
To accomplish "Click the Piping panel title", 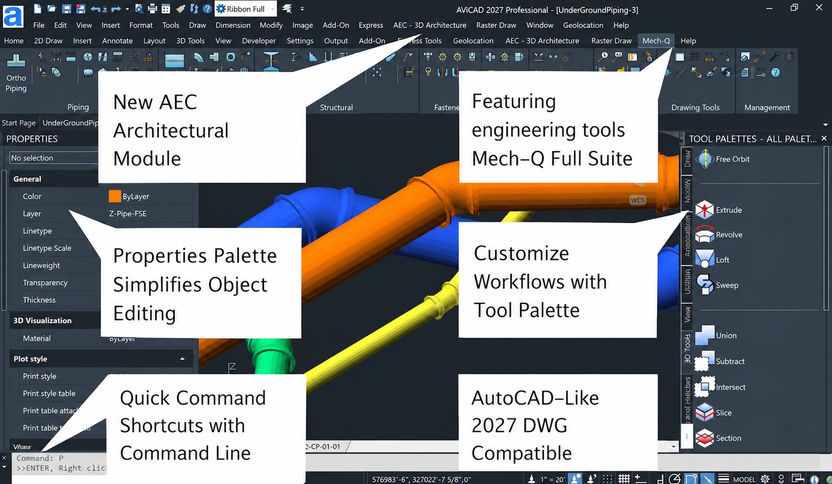I will pyautogui.click(x=78, y=107).
